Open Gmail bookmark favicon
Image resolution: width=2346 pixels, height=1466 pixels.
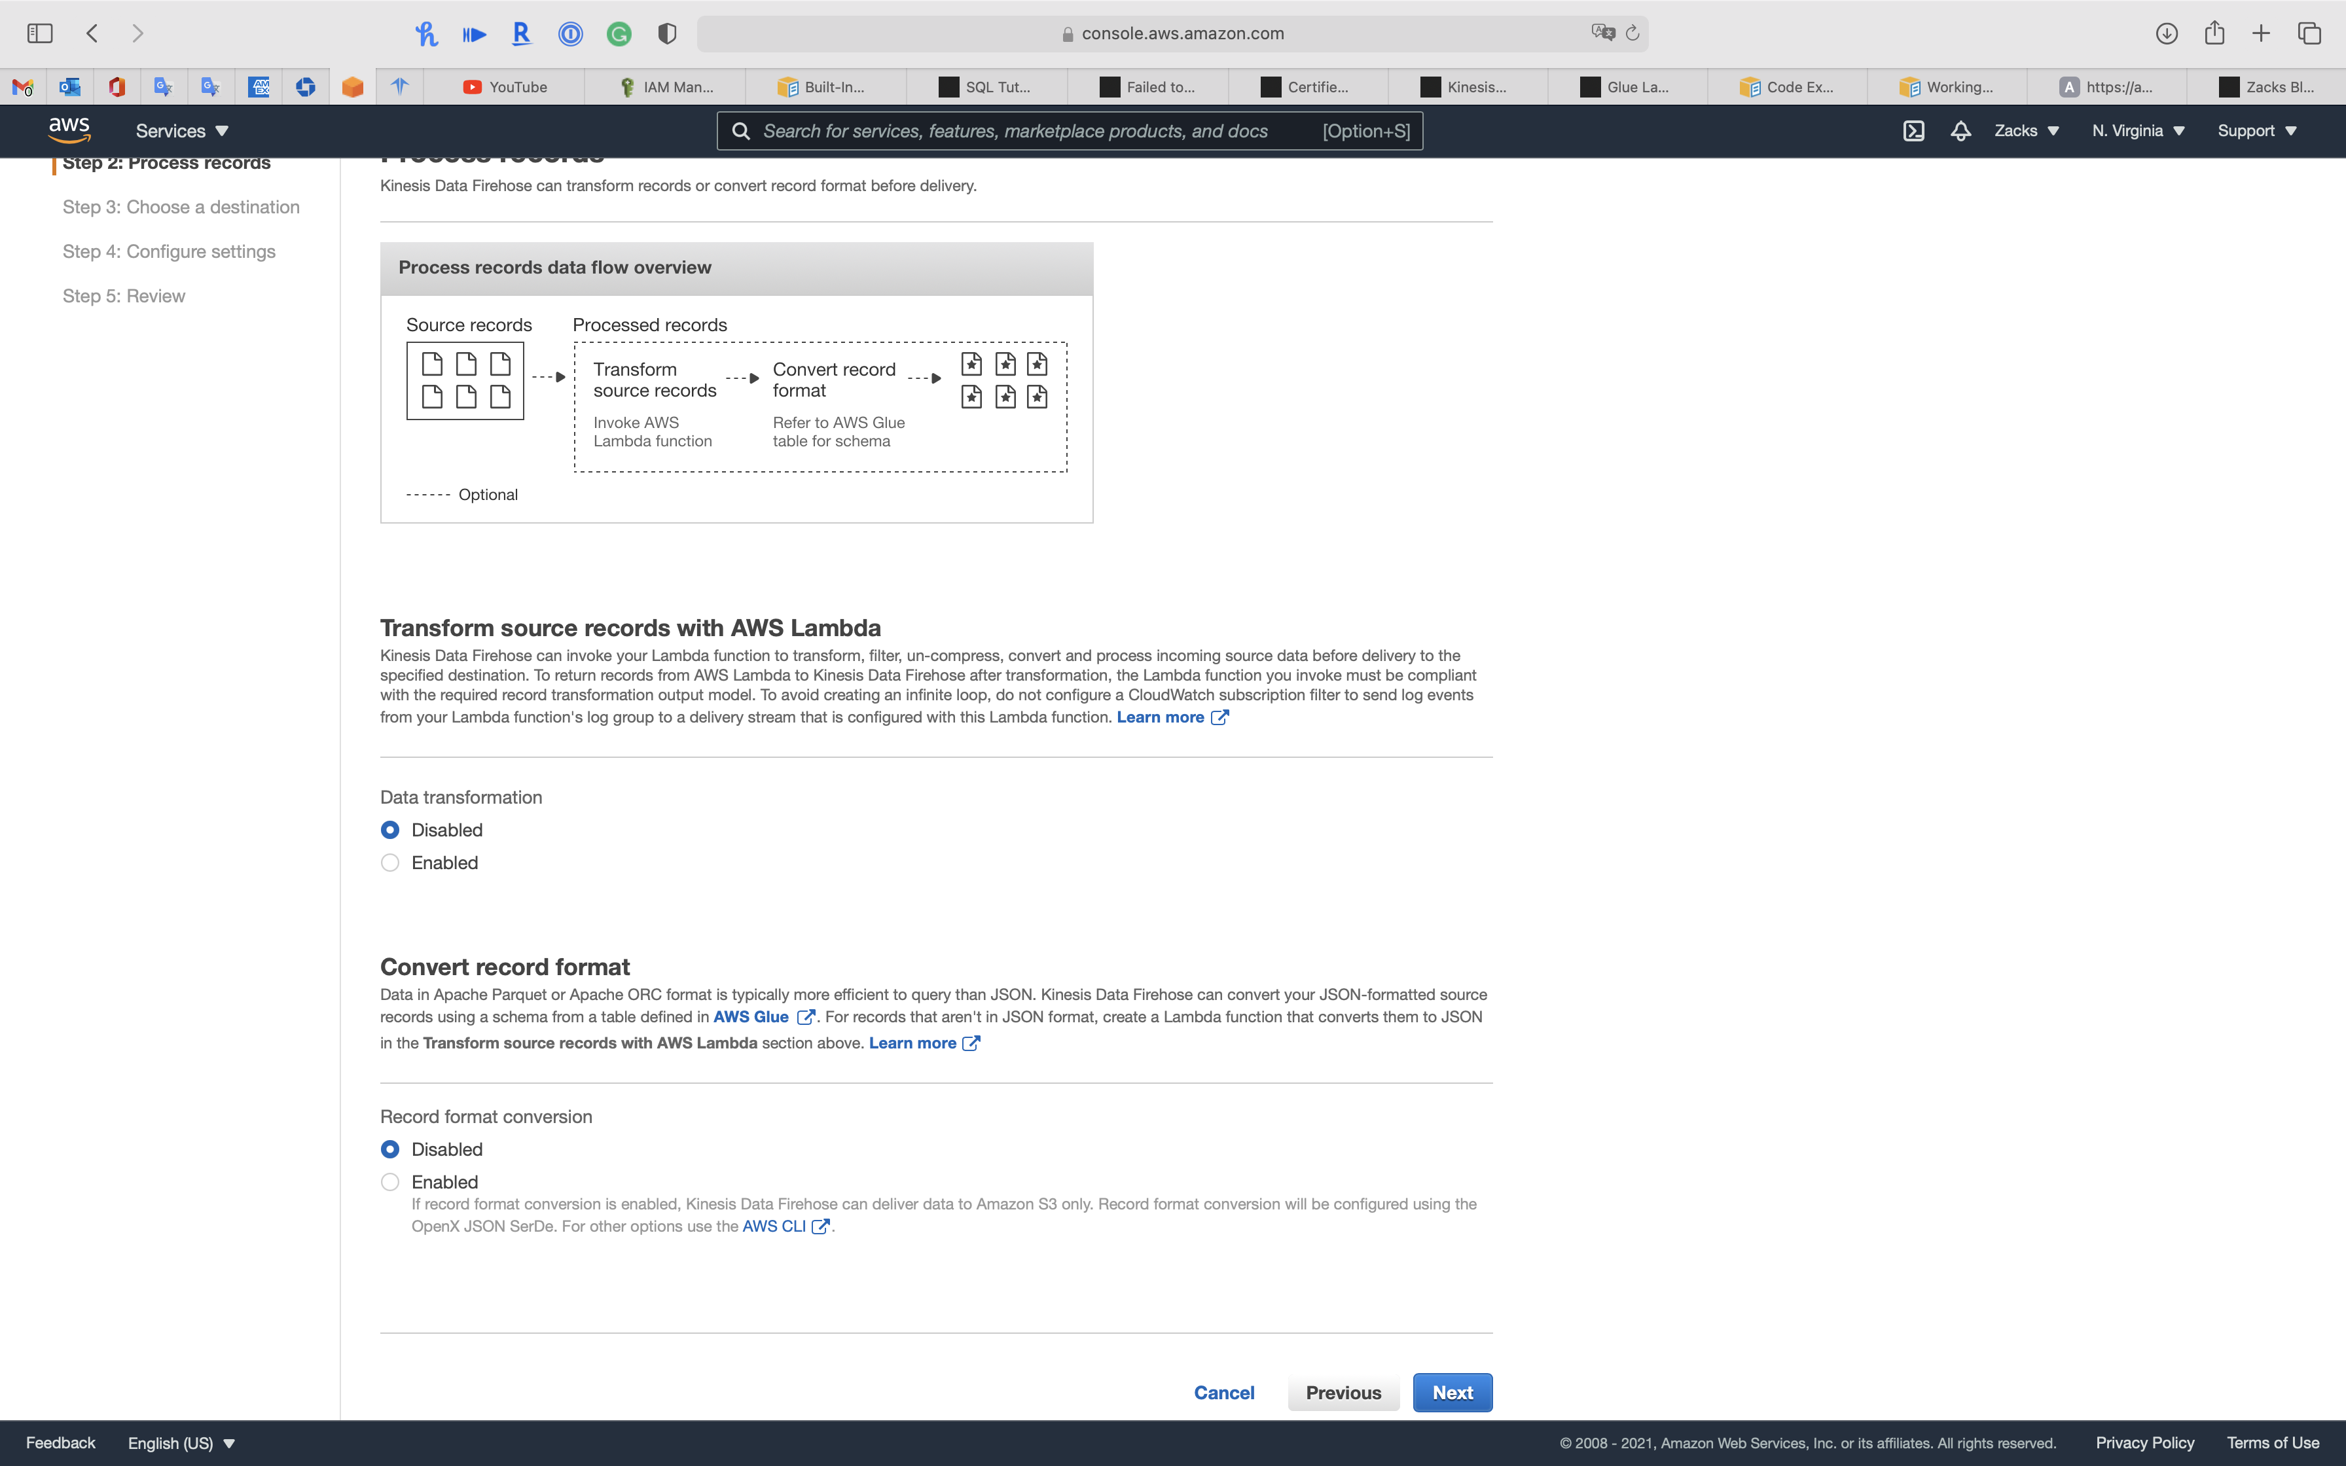point(22,87)
